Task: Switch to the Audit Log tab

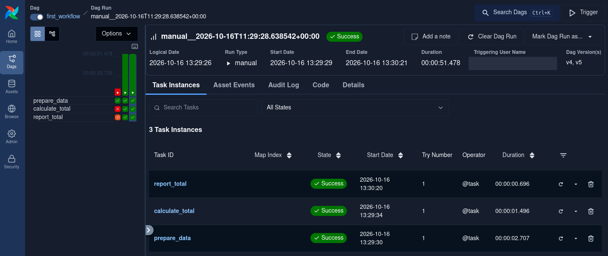Action: click(x=284, y=85)
